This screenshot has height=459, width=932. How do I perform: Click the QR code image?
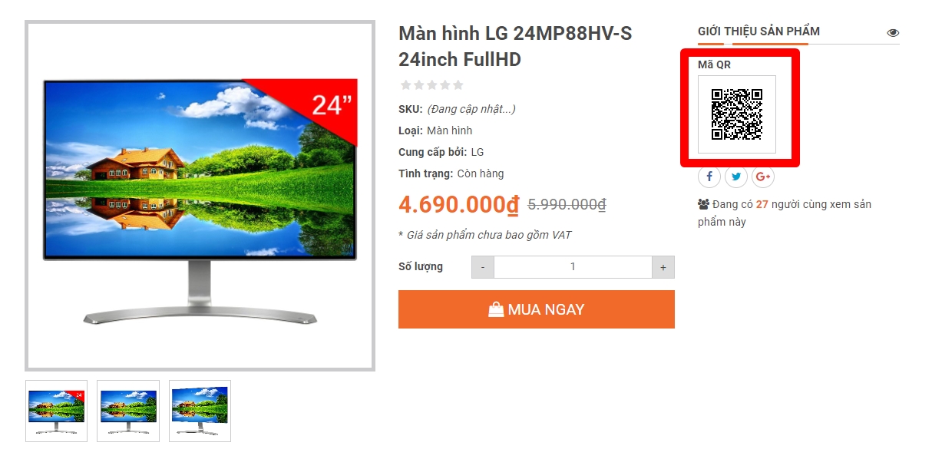click(x=737, y=114)
